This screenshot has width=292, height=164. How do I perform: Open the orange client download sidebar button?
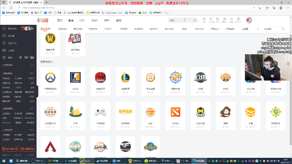[x=10, y=149]
